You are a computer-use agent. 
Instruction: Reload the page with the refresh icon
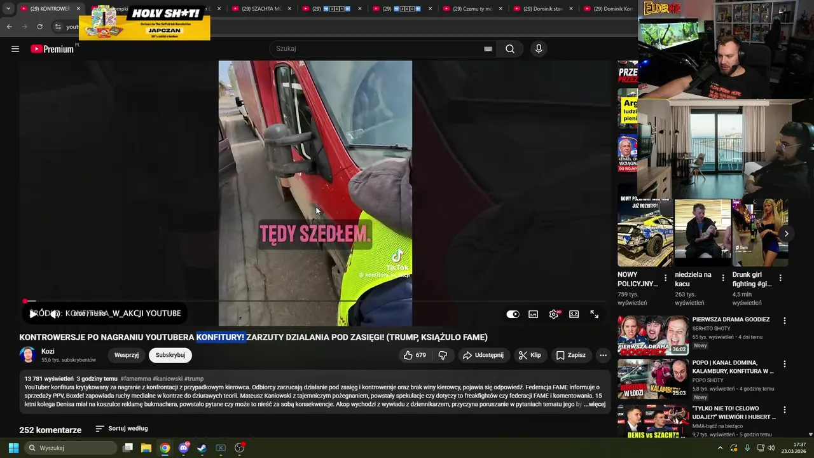point(39,27)
